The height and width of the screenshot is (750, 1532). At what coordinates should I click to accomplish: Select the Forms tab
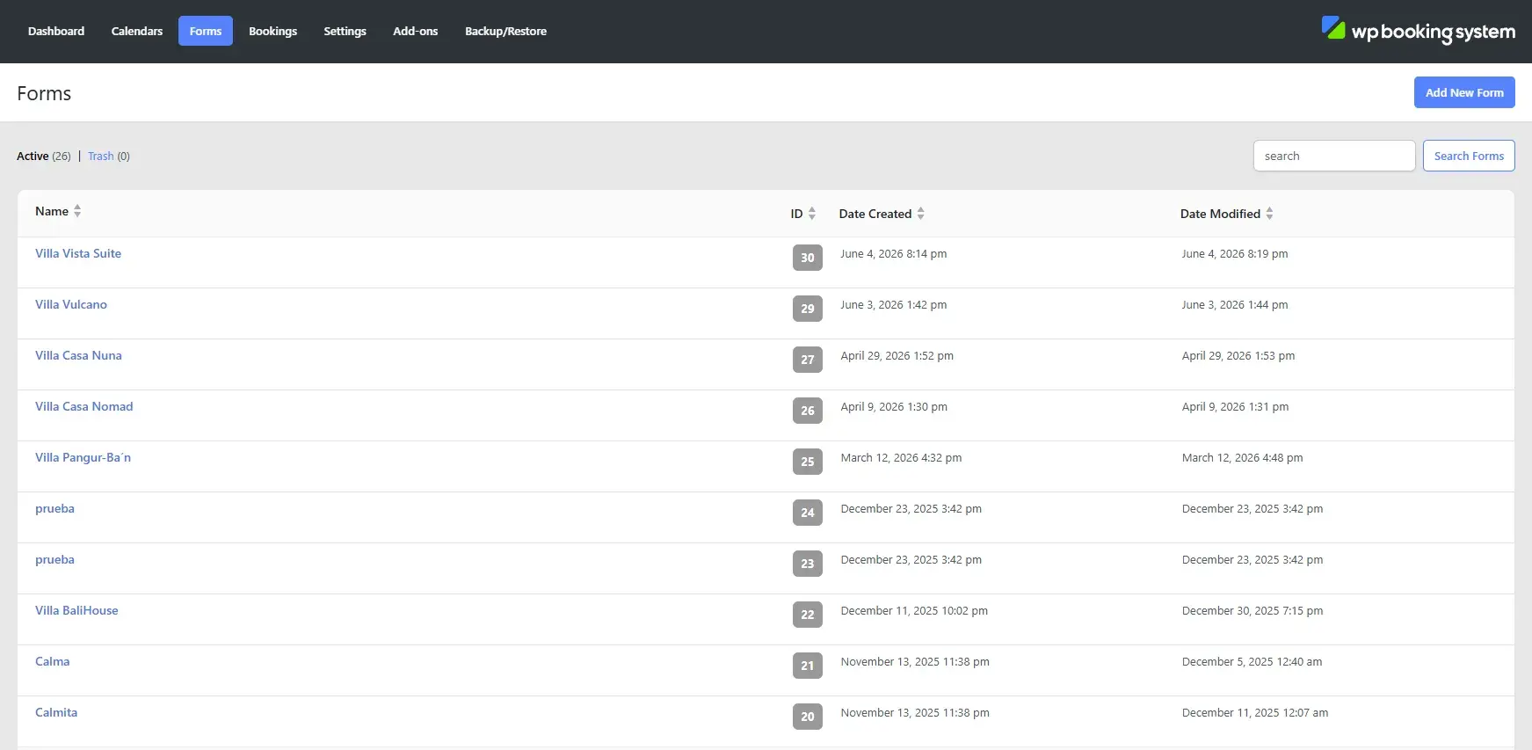pyautogui.click(x=206, y=31)
